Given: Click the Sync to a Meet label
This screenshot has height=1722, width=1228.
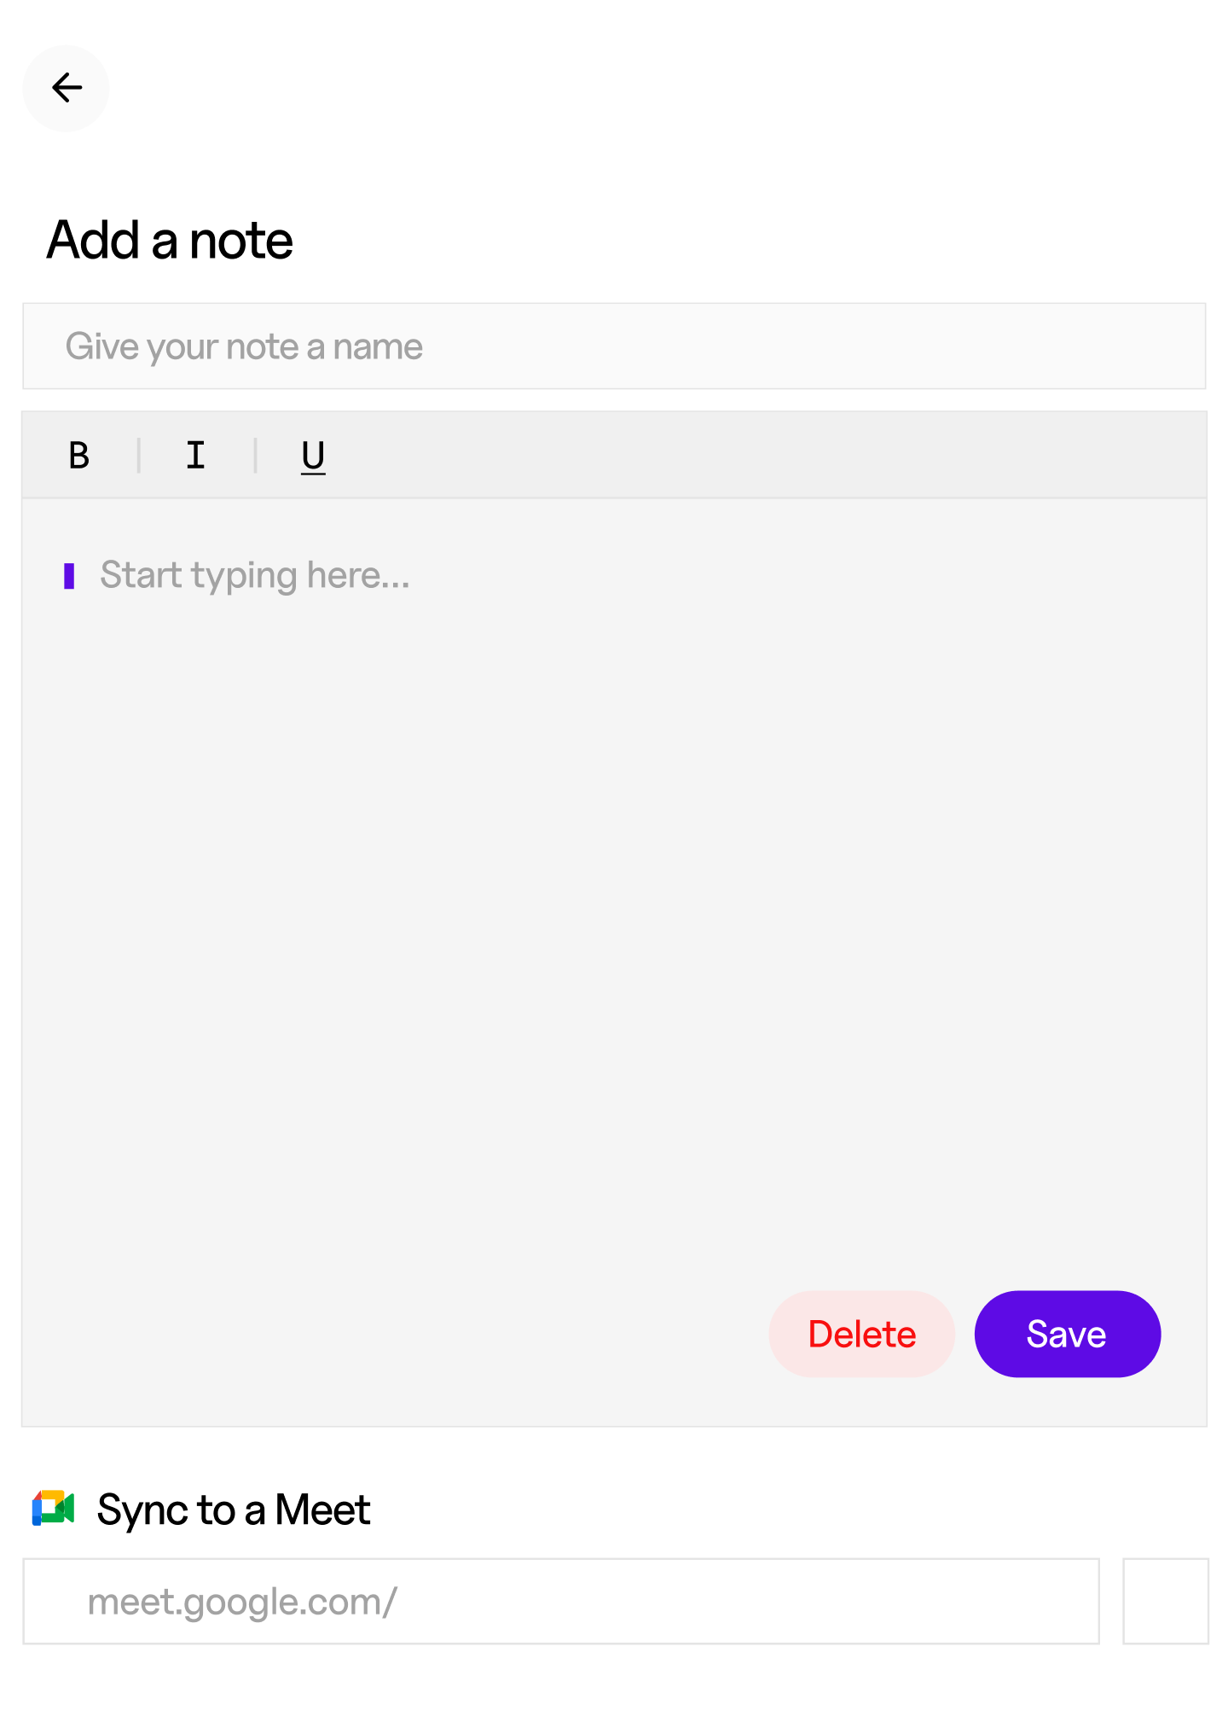Looking at the screenshot, I should pos(234,1509).
